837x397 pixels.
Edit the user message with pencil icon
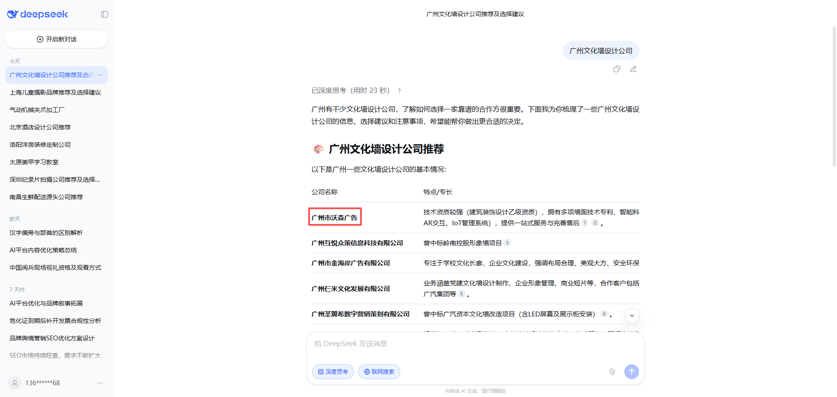coord(633,69)
